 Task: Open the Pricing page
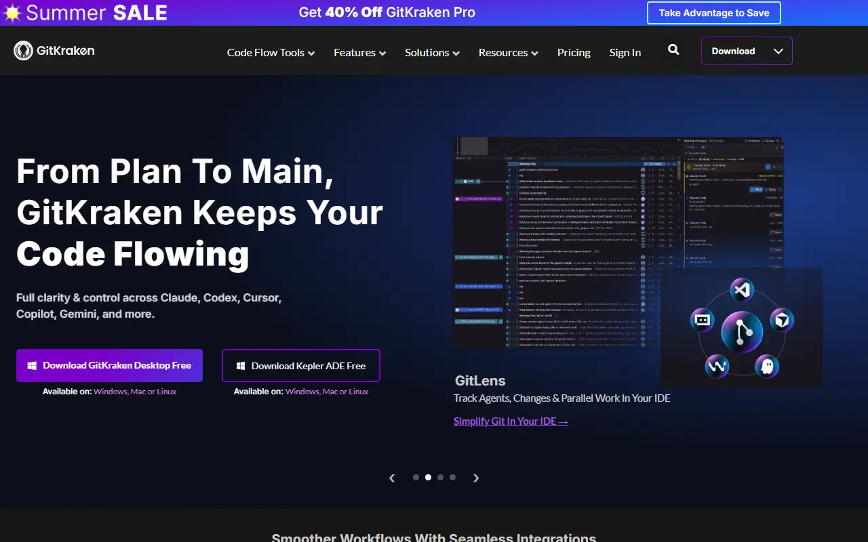click(x=574, y=52)
